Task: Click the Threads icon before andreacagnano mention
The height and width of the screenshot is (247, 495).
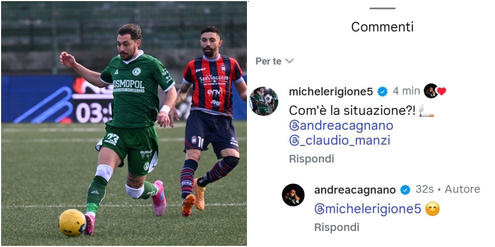Action: (294, 126)
